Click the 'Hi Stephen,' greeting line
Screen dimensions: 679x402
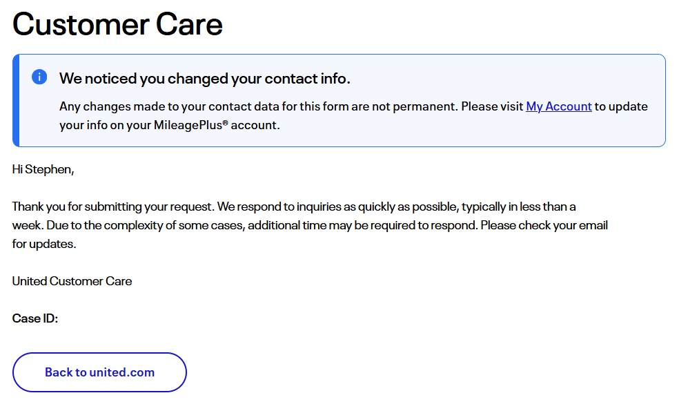(x=43, y=170)
